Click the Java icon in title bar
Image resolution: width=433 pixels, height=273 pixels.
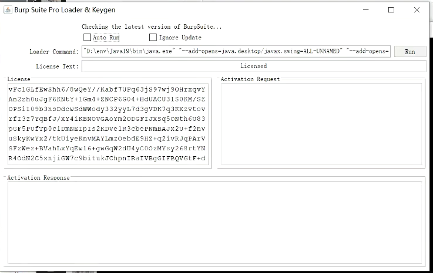(x=8, y=10)
